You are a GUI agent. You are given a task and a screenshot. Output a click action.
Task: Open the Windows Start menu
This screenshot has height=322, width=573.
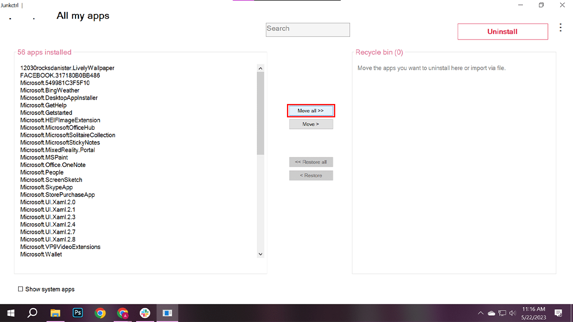[11, 313]
